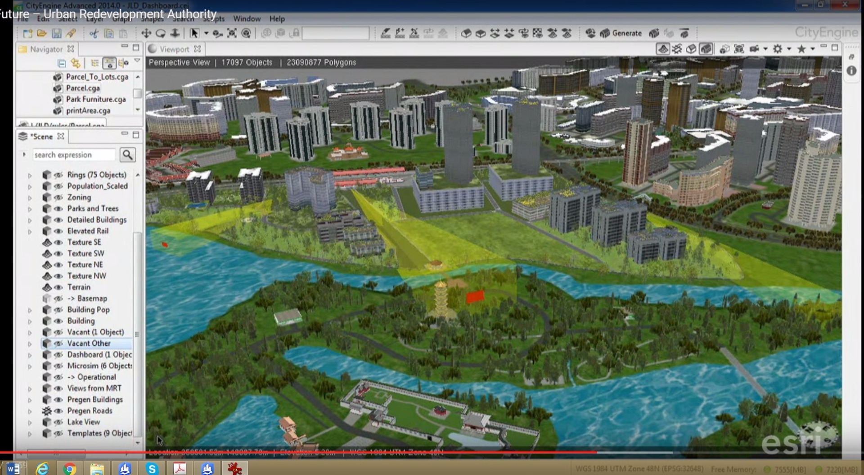Toggle shapes visibility in viewport toolbar

[692, 49]
